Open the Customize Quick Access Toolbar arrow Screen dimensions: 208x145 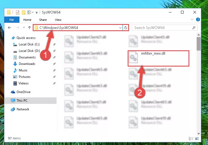tap(37, 13)
